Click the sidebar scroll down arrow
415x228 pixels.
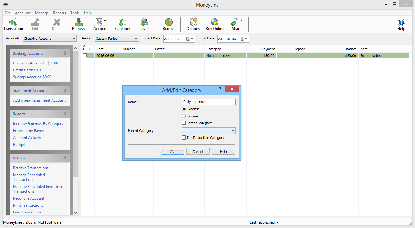coord(75,213)
